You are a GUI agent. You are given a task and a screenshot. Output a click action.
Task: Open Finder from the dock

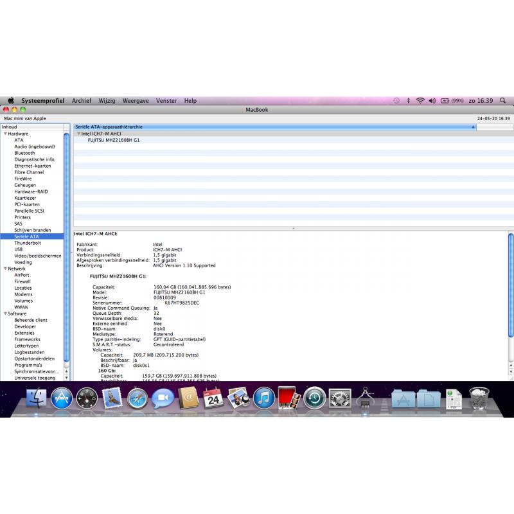pos(36,398)
